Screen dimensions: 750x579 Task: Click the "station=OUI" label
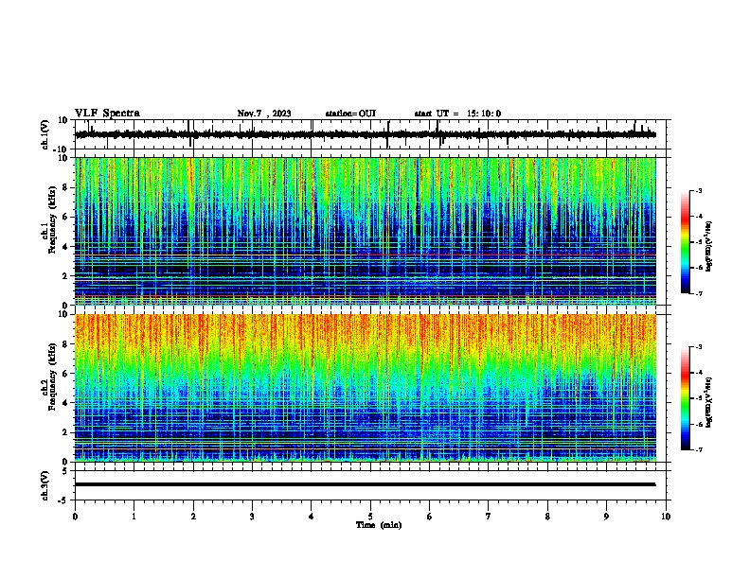point(350,114)
